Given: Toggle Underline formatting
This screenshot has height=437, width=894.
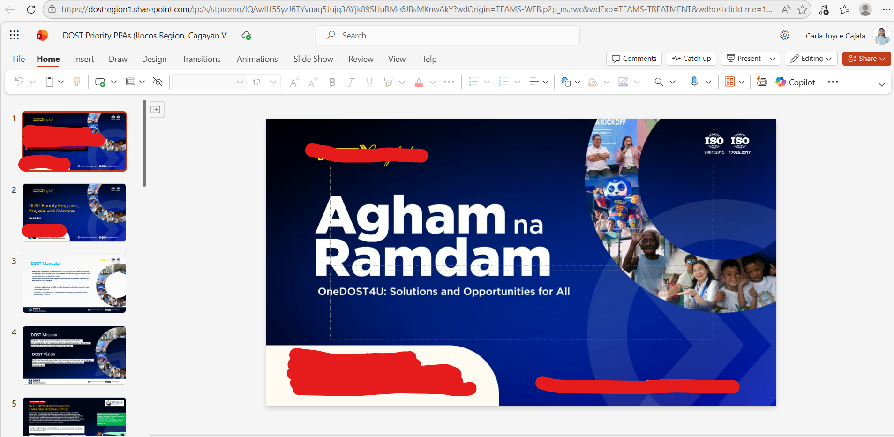Looking at the screenshot, I should click(x=369, y=83).
